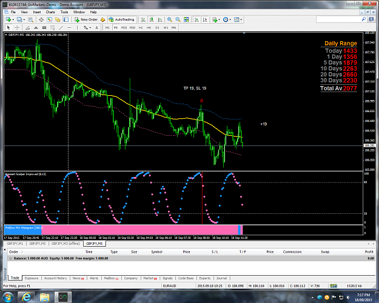Expand the Profiles dropdown arrow
The image size is (379, 303).
24,20
